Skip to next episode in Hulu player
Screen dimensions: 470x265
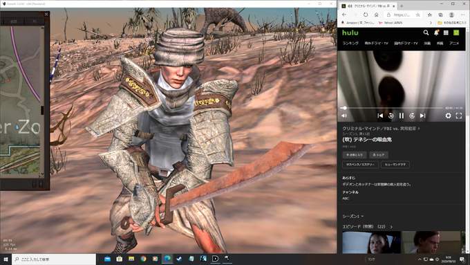[x=422, y=116]
